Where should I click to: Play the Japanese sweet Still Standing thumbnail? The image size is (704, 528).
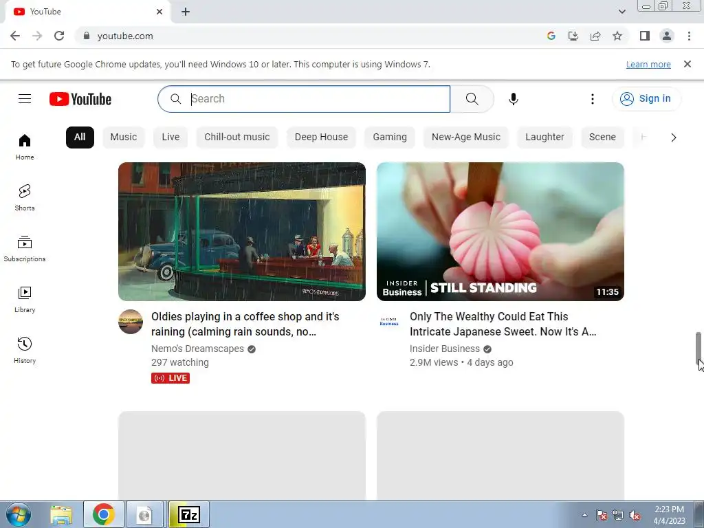point(500,232)
